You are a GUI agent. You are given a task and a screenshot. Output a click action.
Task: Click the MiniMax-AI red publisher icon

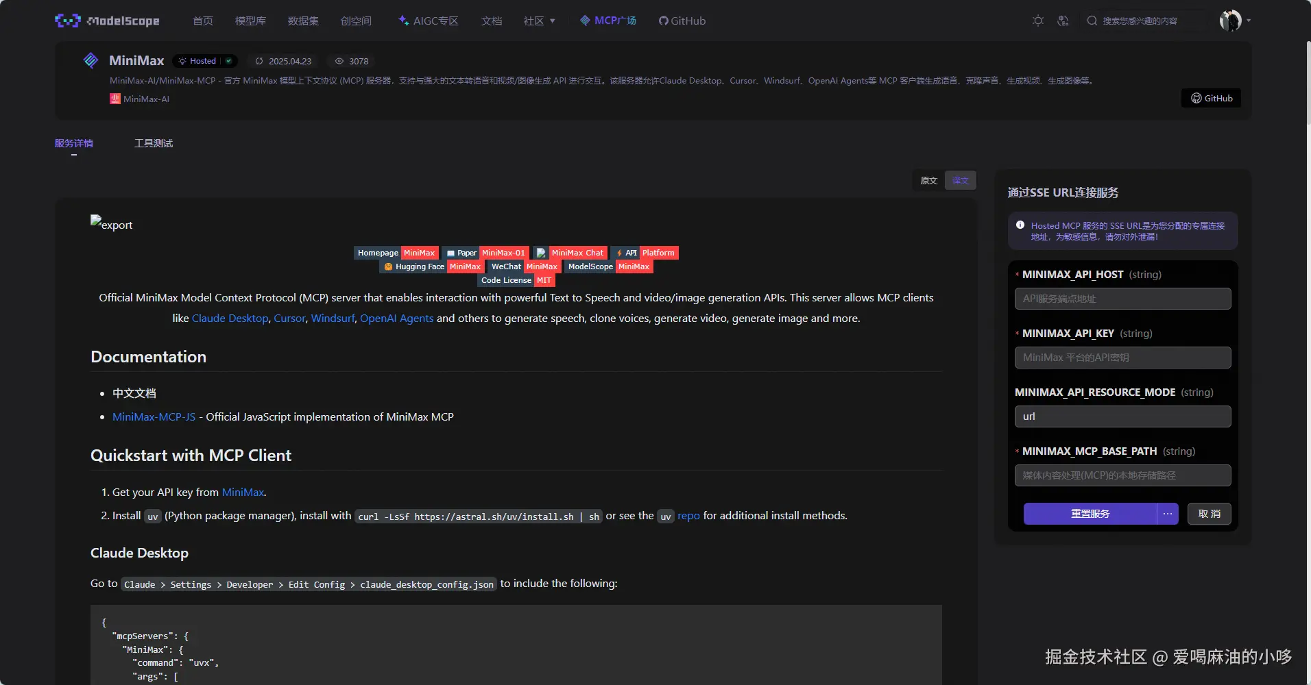pos(115,99)
